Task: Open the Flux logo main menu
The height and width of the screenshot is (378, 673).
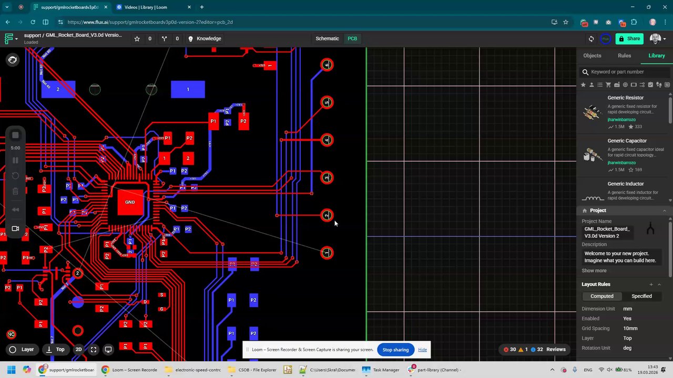Action: click(x=9, y=39)
